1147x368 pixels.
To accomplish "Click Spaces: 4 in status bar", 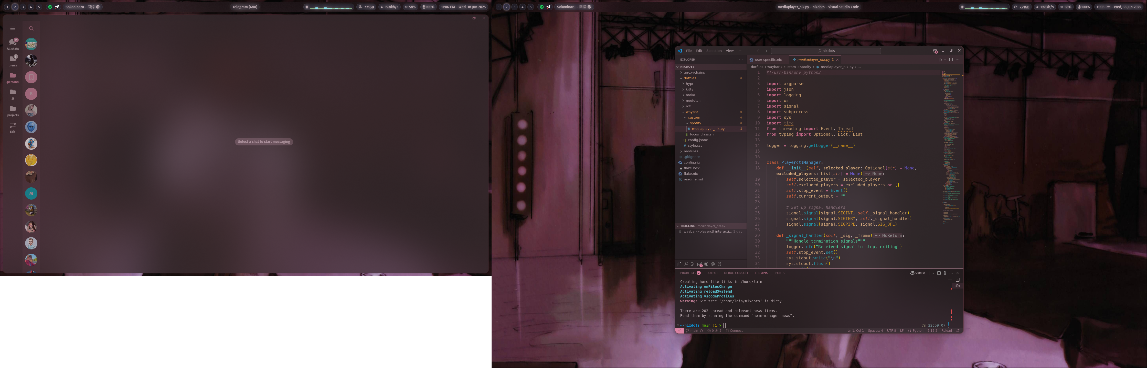I will [875, 331].
